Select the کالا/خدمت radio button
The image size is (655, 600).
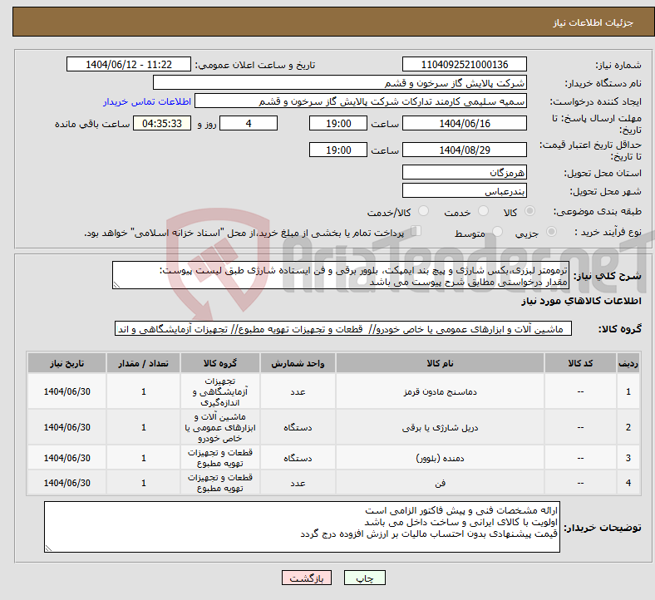click(x=423, y=211)
